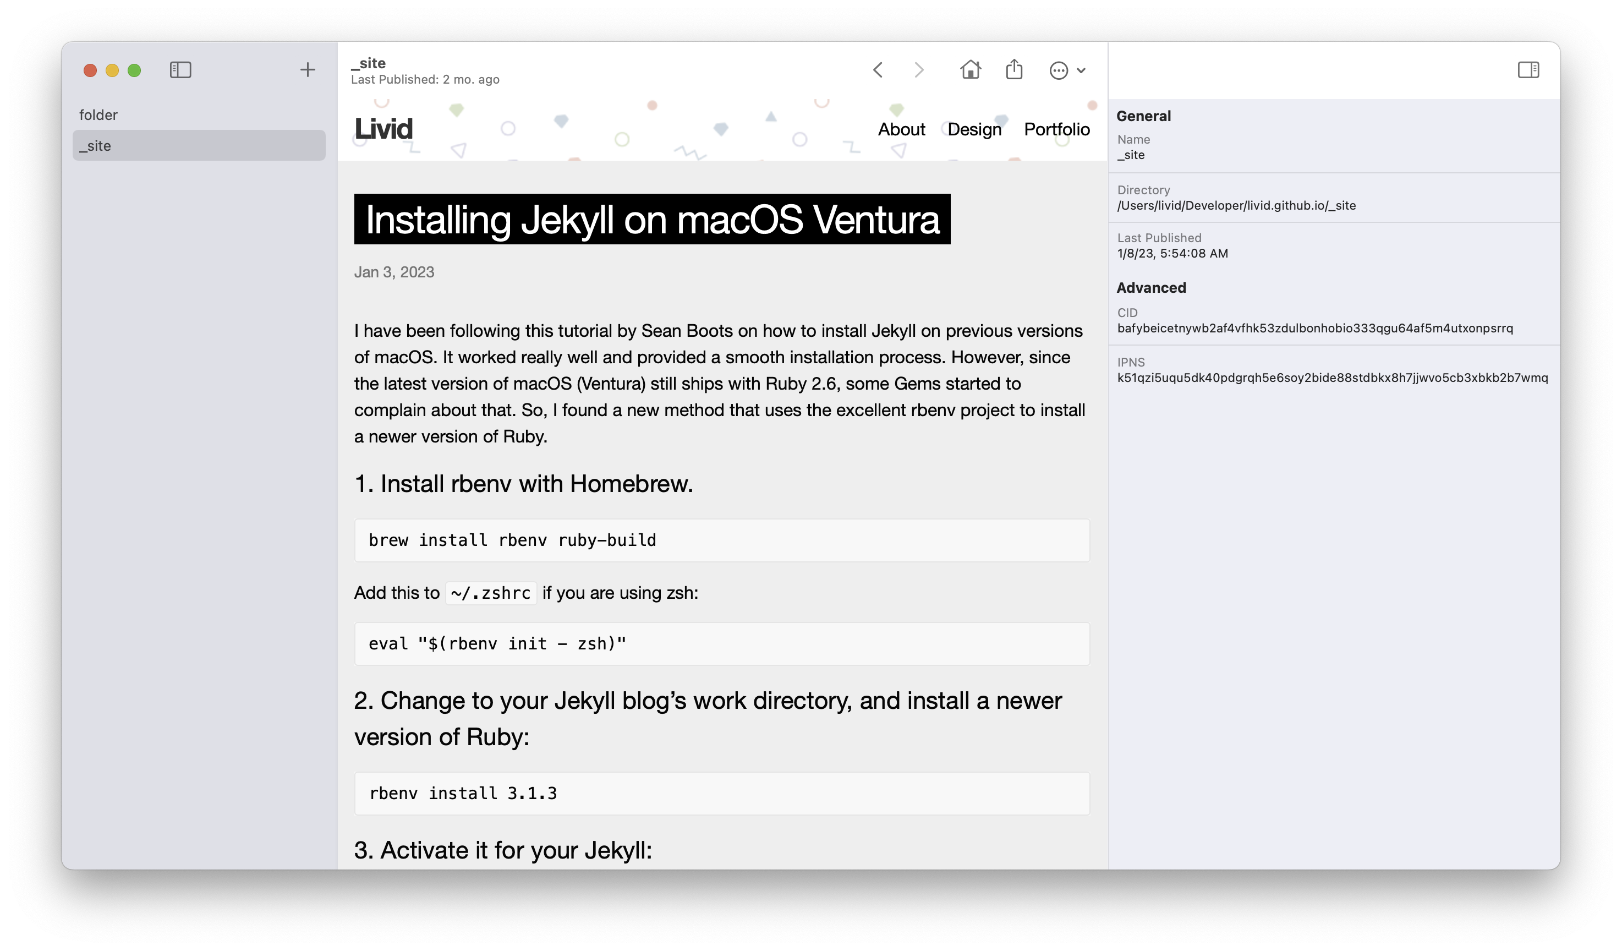Click the heading 1. Install rbenv with Homebrew
This screenshot has height=951, width=1622.
coord(523,484)
